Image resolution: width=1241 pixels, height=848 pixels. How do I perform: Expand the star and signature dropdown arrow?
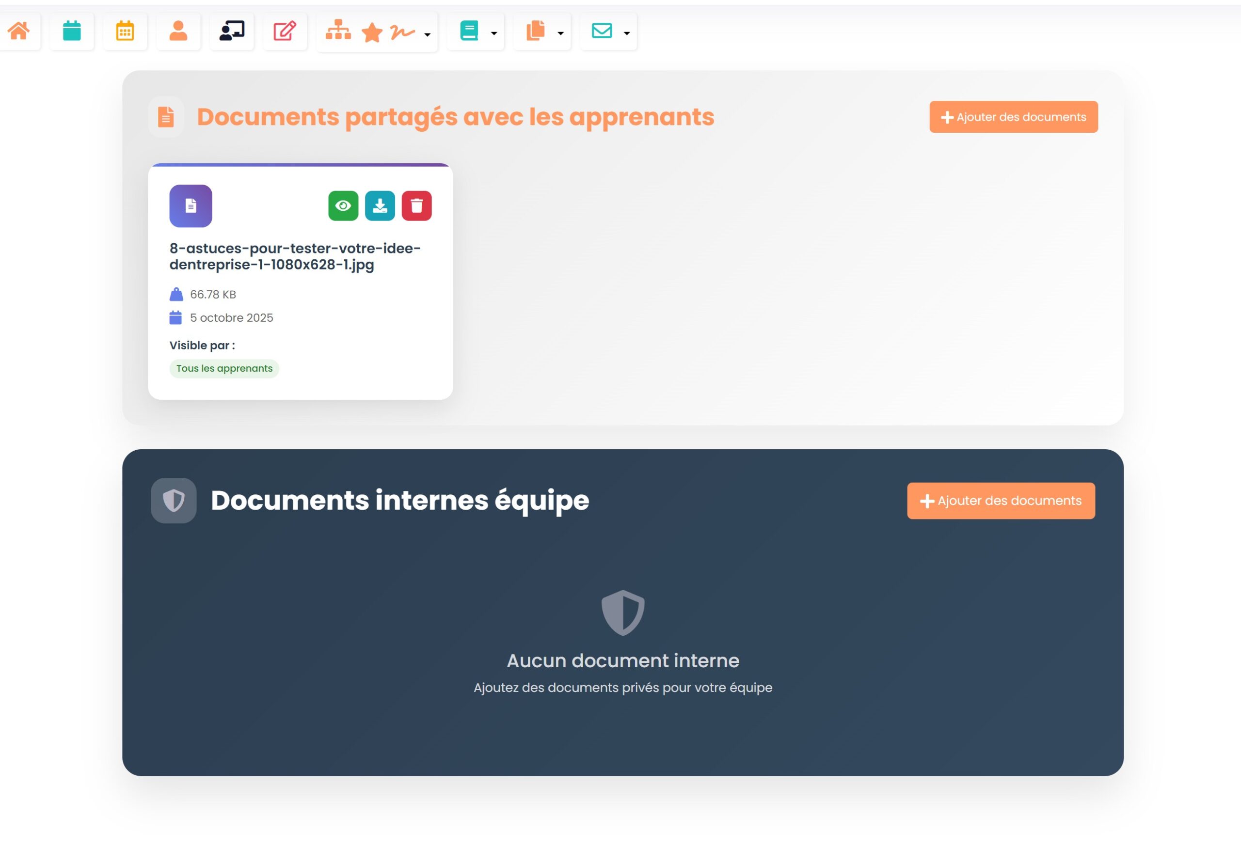[x=427, y=35]
